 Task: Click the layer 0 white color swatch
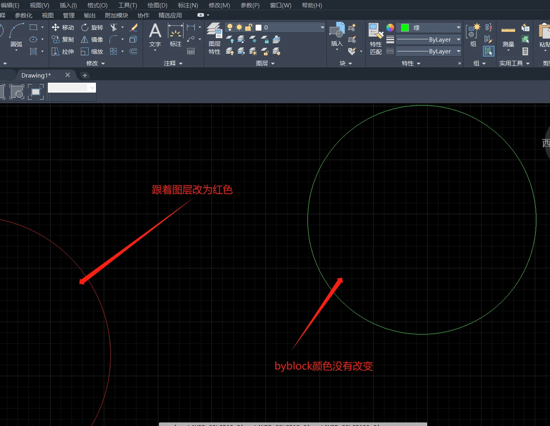(x=258, y=27)
